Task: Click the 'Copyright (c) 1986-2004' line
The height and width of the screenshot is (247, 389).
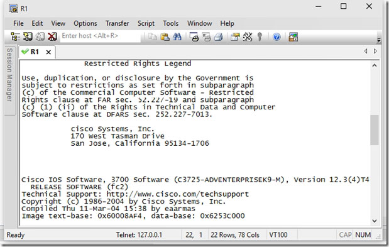Action: [124, 201]
